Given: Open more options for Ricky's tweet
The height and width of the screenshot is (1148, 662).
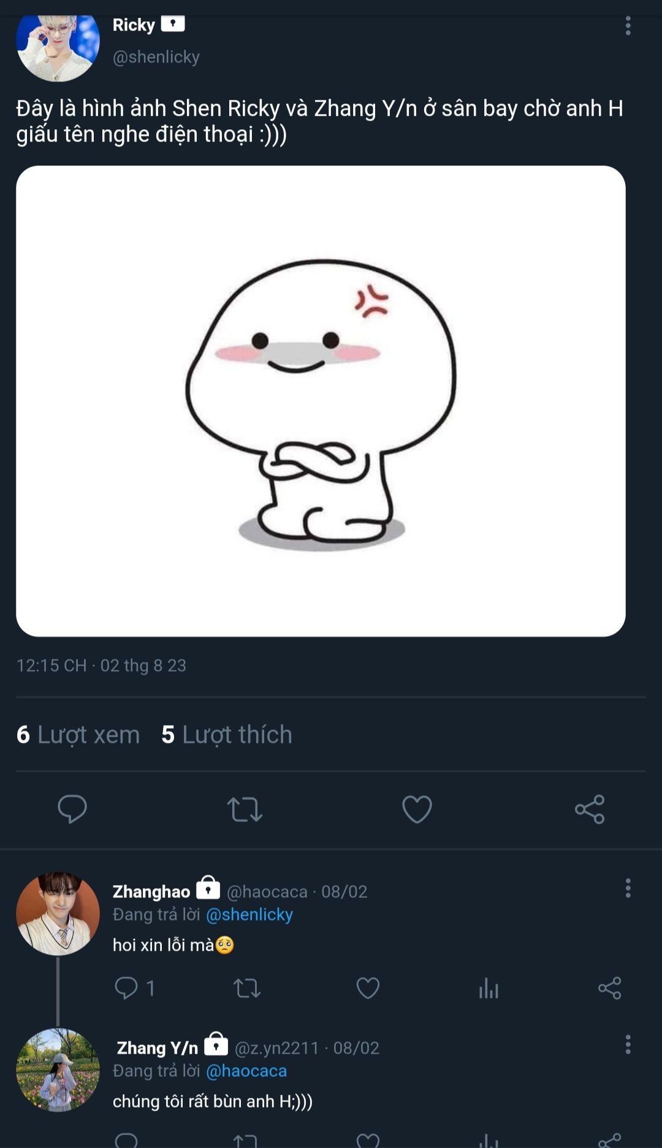Looking at the screenshot, I should (628, 25).
